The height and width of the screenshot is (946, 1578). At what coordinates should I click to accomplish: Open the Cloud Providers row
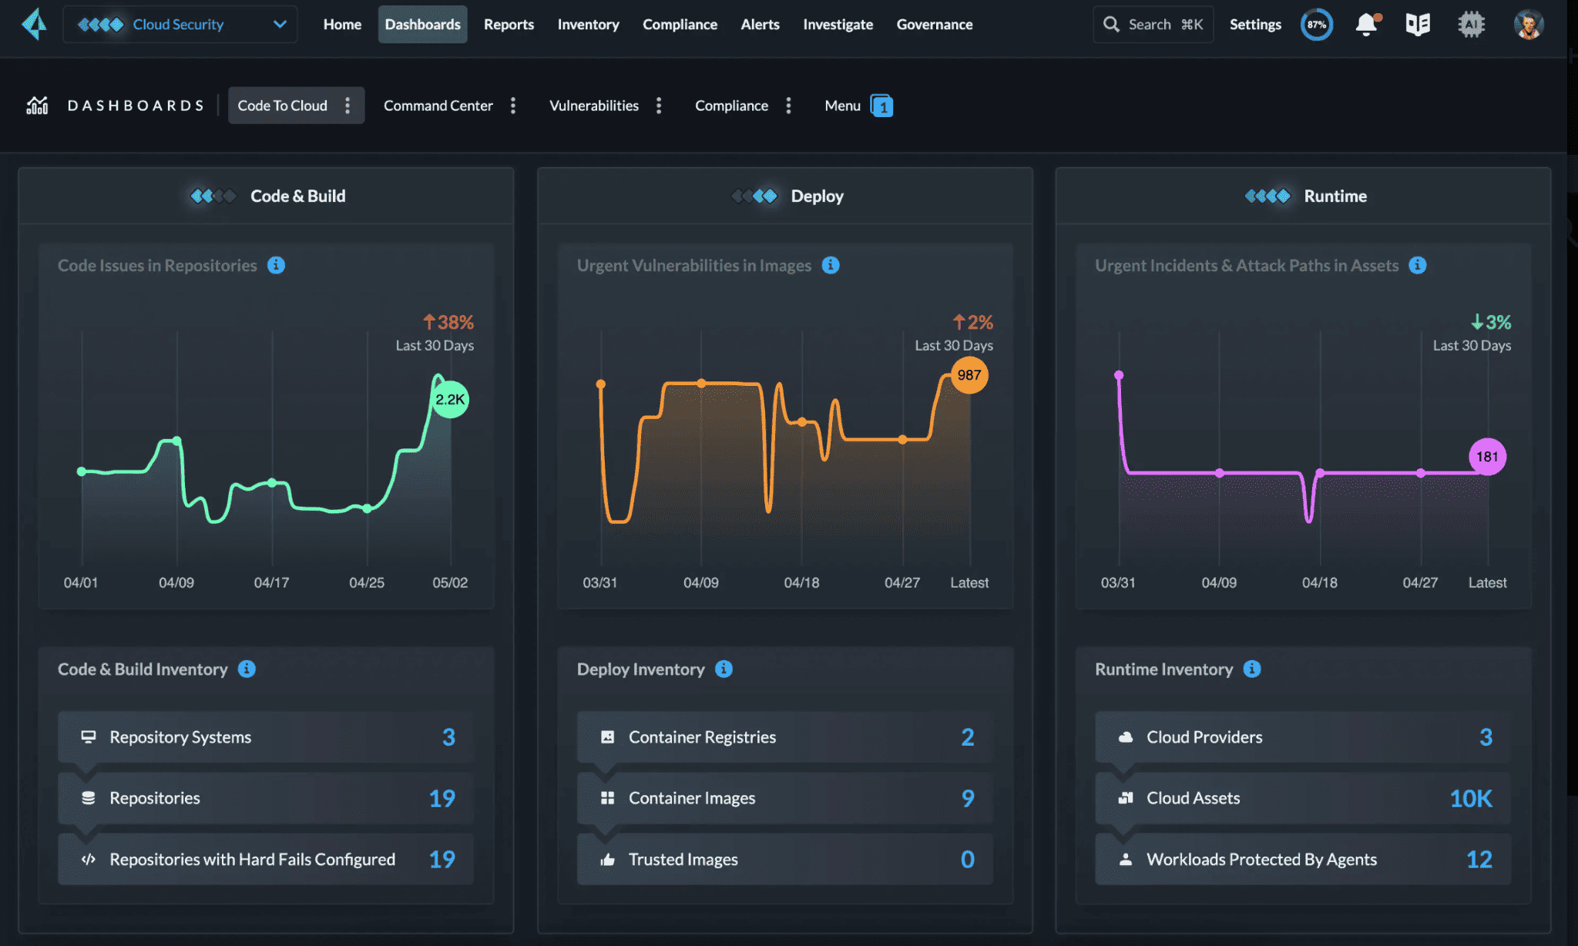click(1303, 737)
